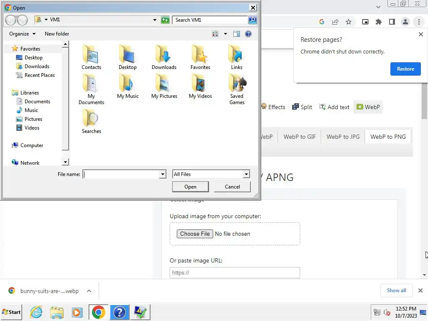
Task: Click the File name input field
Action: pos(122,174)
